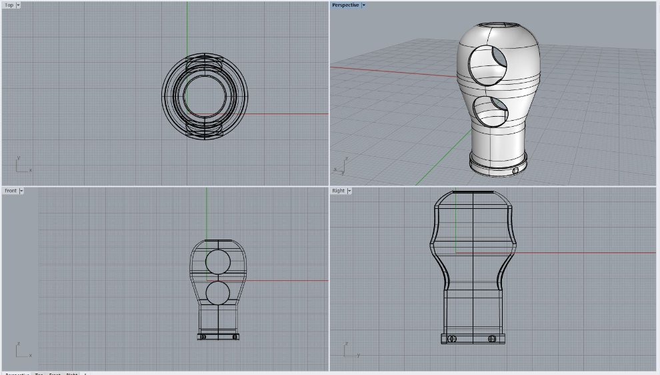Expand the Right viewport dropdown arrow
Viewport: 660px width, 375px height.
click(x=349, y=191)
